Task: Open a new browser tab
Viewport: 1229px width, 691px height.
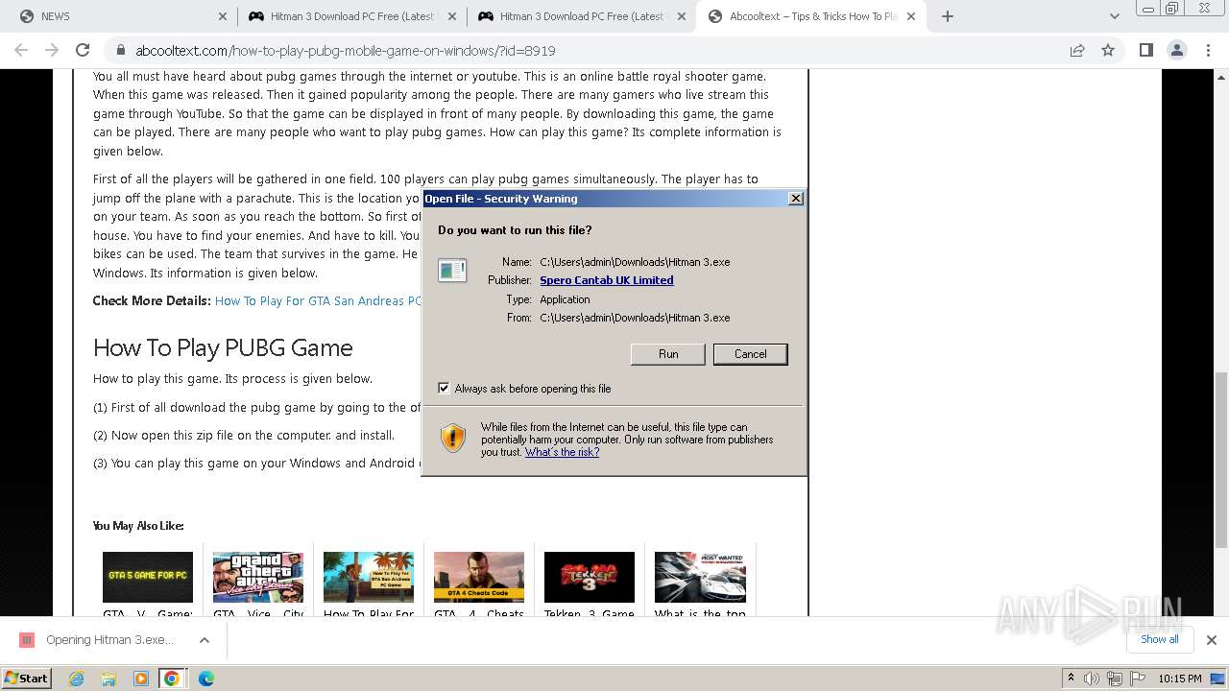Action: [948, 16]
